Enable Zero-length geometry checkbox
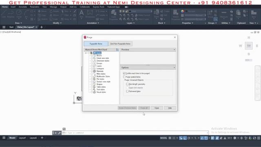The height and width of the screenshot is (147, 261). point(127,84)
